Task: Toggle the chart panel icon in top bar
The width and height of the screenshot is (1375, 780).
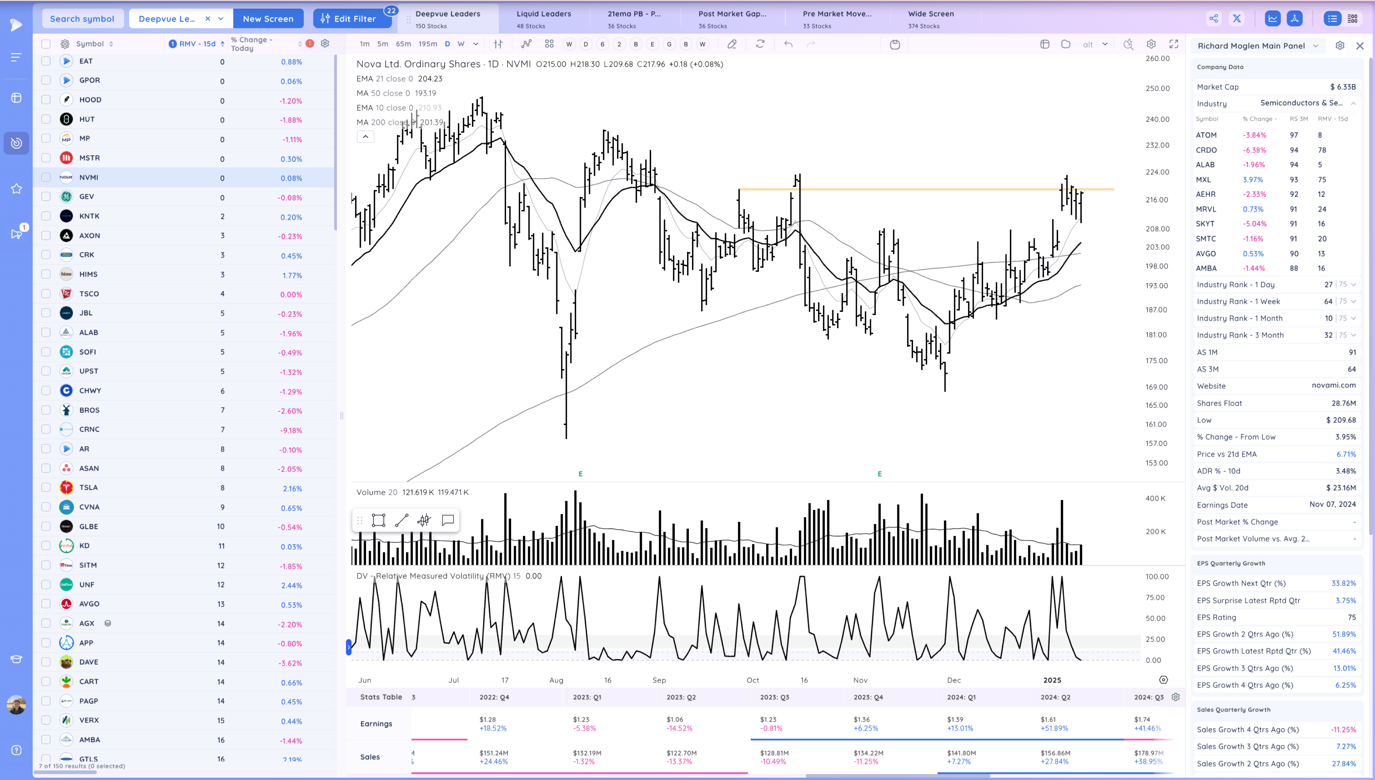Action: click(1273, 19)
